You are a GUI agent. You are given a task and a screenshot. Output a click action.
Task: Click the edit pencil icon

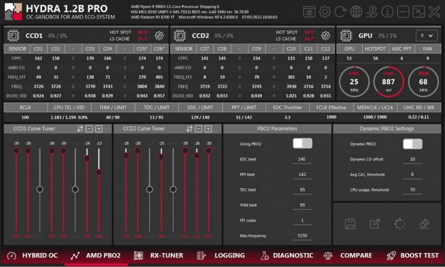coord(375,224)
